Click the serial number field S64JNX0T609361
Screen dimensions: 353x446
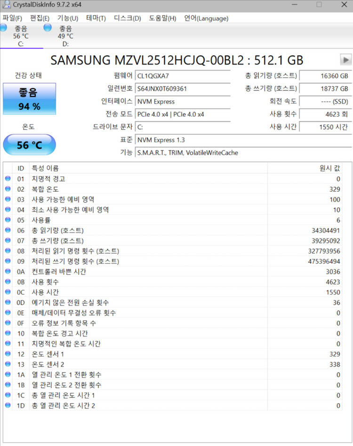pyautogui.click(x=183, y=89)
